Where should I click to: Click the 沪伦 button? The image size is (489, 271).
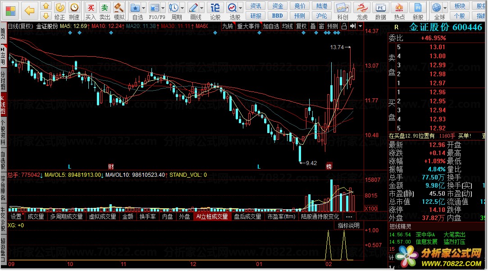click(x=321, y=16)
